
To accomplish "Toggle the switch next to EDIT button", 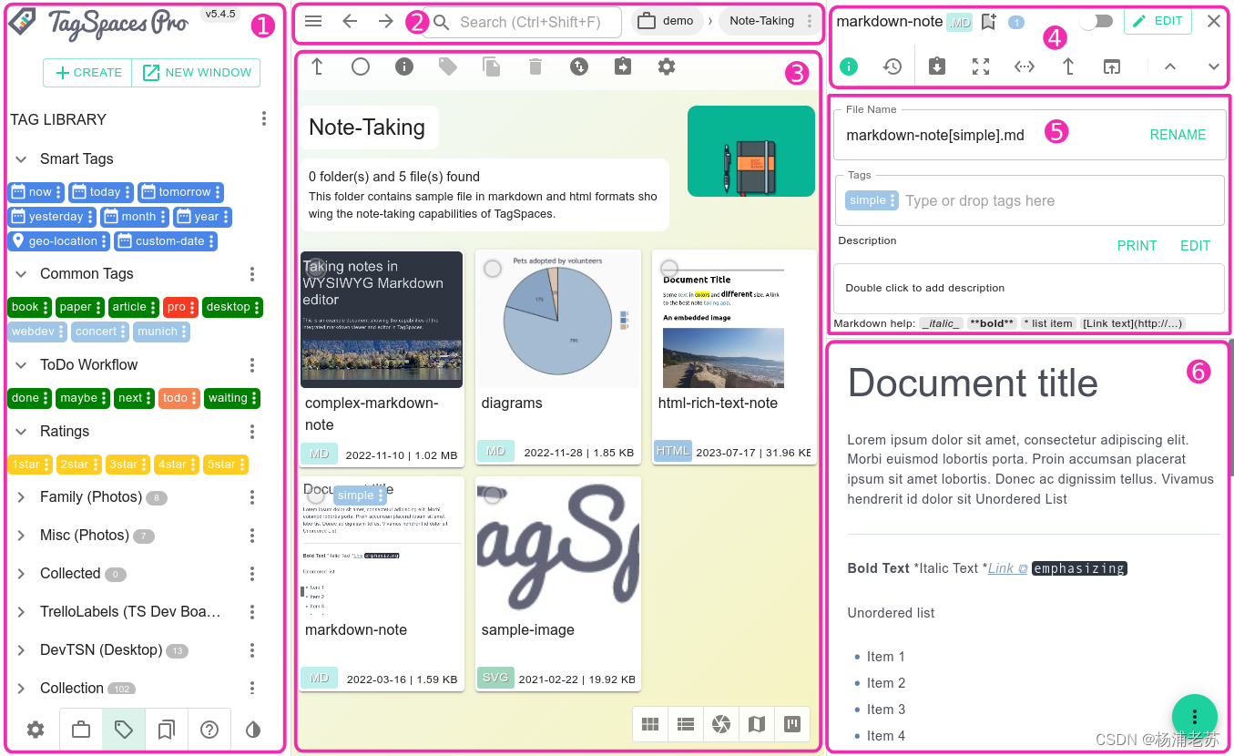I will click(x=1096, y=21).
